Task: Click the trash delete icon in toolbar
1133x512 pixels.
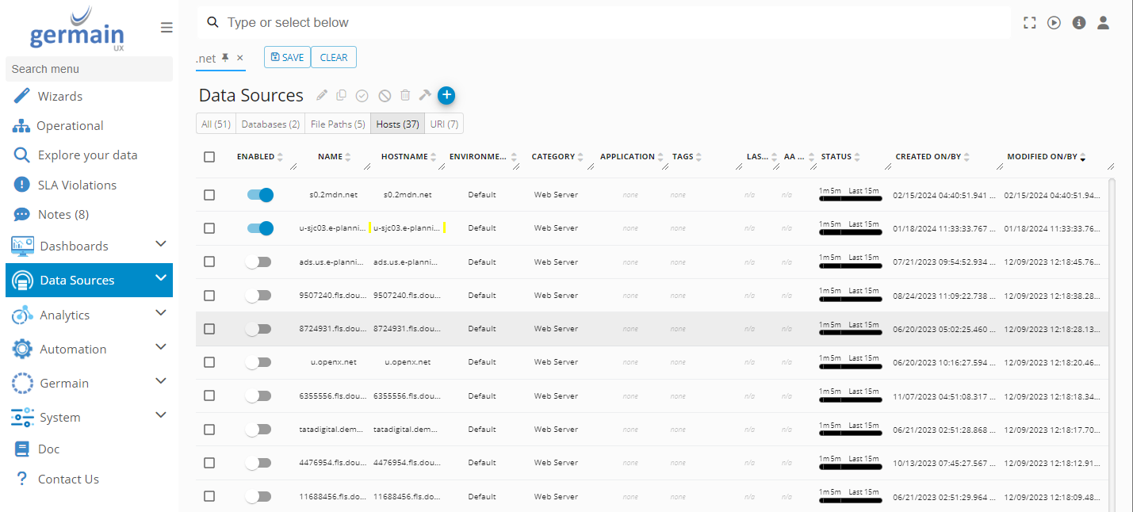Action: (405, 96)
